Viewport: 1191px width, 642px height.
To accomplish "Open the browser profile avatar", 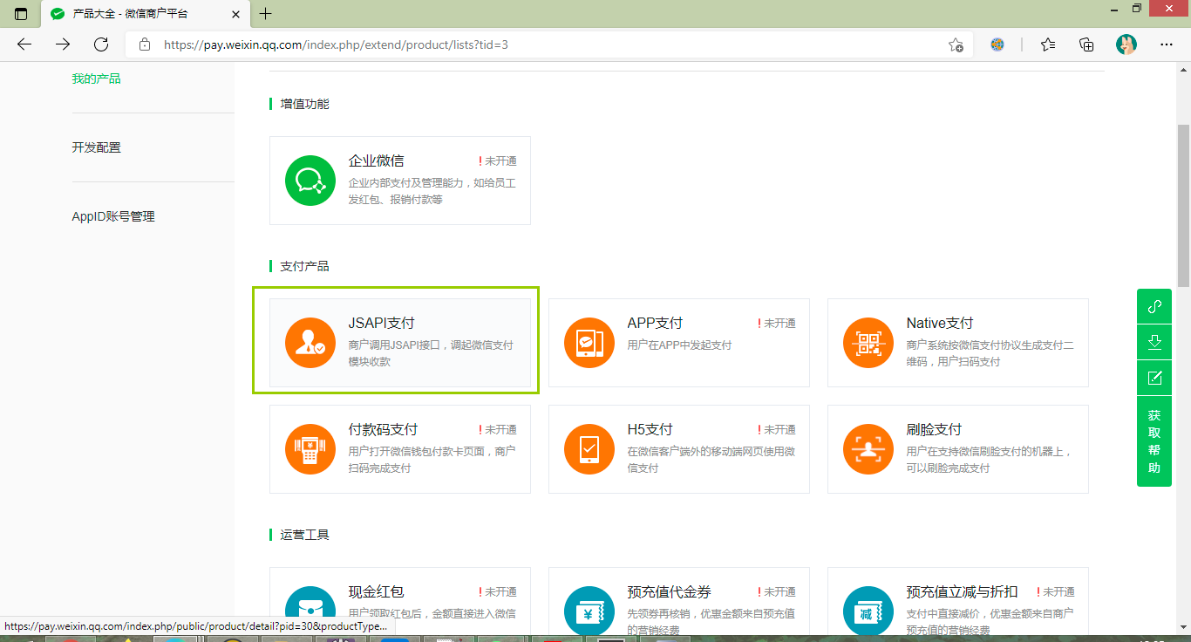I will [x=1126, y=44].
